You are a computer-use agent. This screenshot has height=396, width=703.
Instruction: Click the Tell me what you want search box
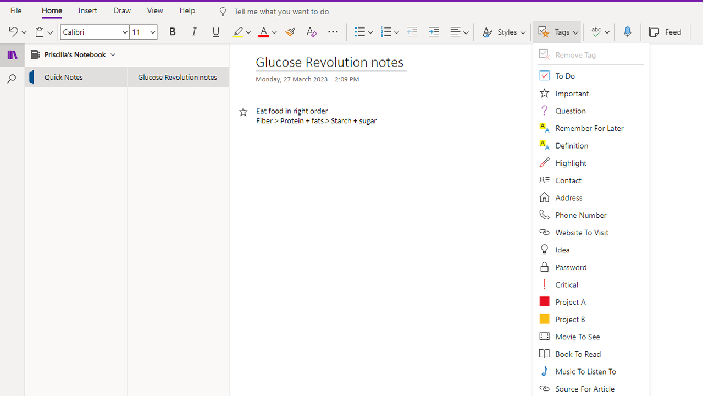click(281, 12)
